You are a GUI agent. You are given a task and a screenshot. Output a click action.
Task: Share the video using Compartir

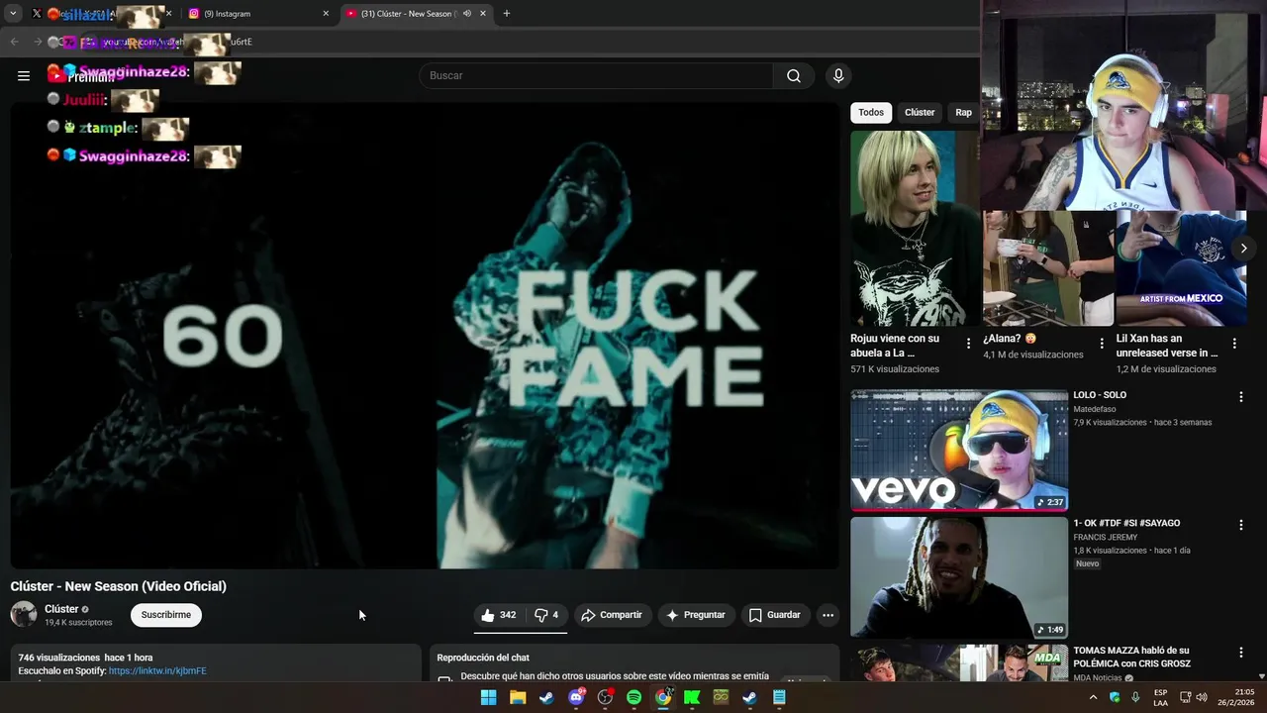point(612,615)
